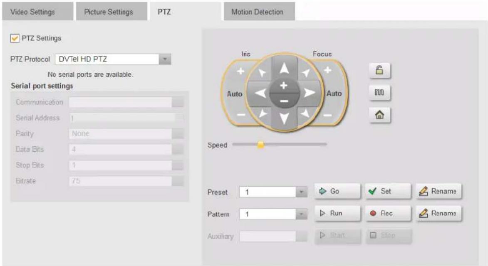Focus near with the Focus minus
Image resolution: width=488 pixels, height=266 pixels.
(x=327, y=115)
